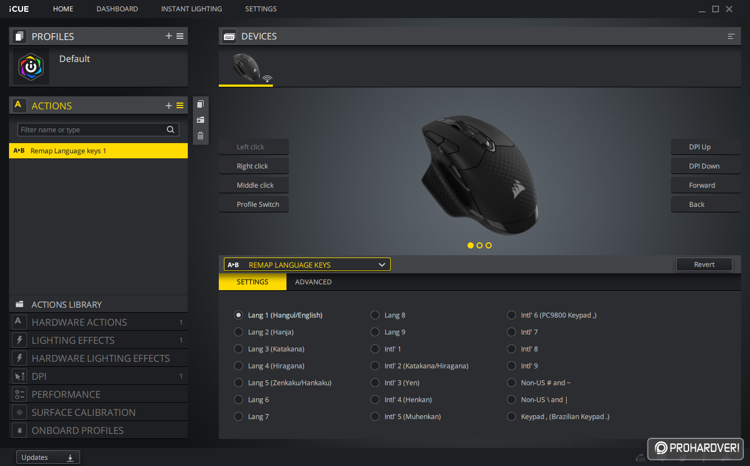The height and width of the screenshot is (466, 750).
Task: Select Lang 2 (Hanja) radio button
Action: (x=239, y=332)
